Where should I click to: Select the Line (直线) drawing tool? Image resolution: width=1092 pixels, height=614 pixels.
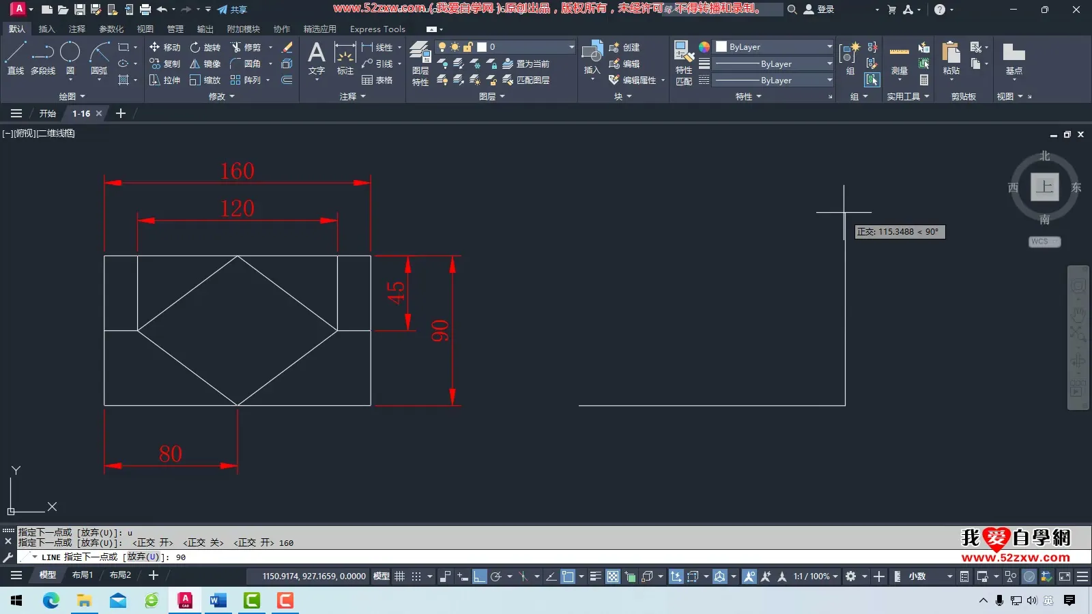pyautogui.click(x=15, y=57)
